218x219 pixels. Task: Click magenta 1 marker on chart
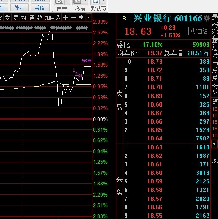(74, 70)
